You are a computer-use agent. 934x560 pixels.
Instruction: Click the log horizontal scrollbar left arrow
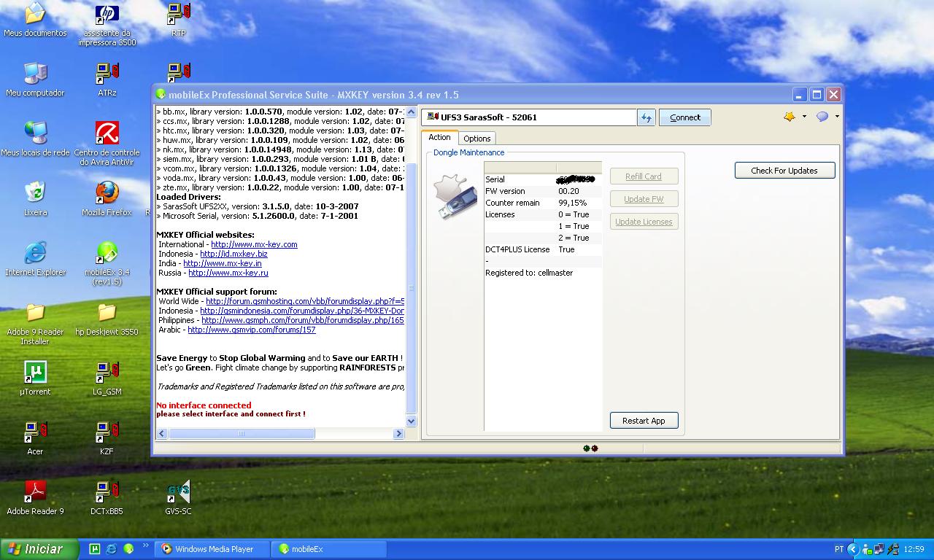pyautogui.click(x=162, y=433)
